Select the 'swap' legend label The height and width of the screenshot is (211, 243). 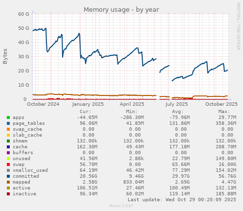pos(19,164)
